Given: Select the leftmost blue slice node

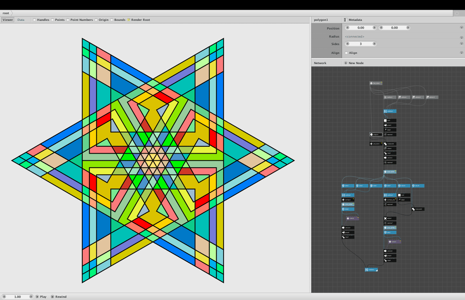Looking at the screenshot, I should click(x=348, y=186).
